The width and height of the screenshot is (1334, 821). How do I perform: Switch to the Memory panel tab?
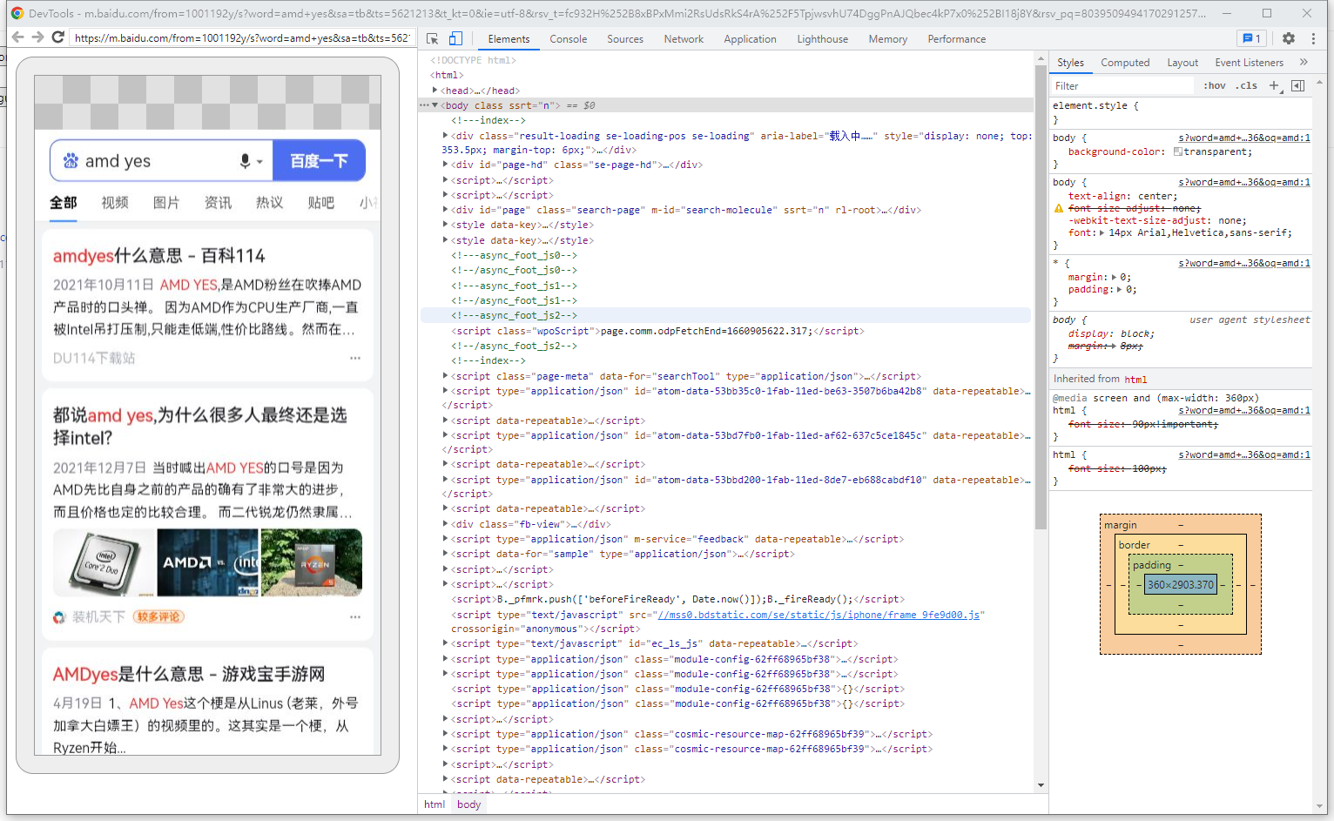[x=887, y=39]
